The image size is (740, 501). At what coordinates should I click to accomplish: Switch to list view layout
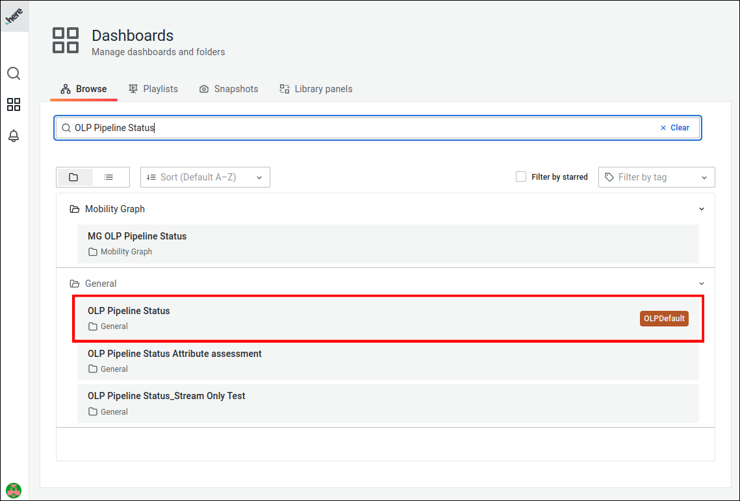108,177
